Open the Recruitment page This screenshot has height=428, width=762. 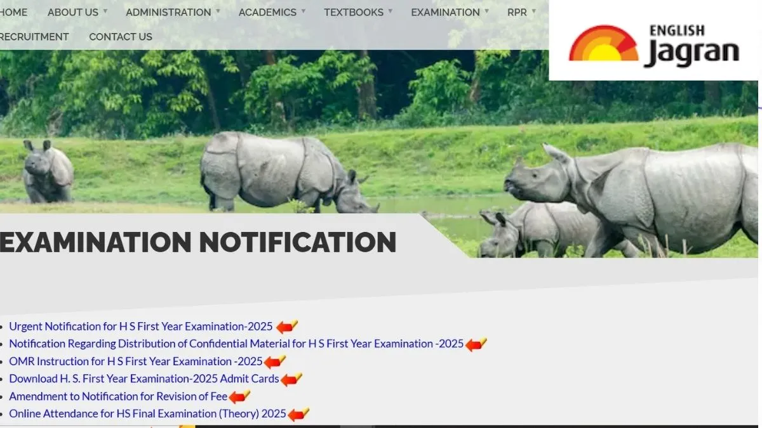click(x=34, y=37)
